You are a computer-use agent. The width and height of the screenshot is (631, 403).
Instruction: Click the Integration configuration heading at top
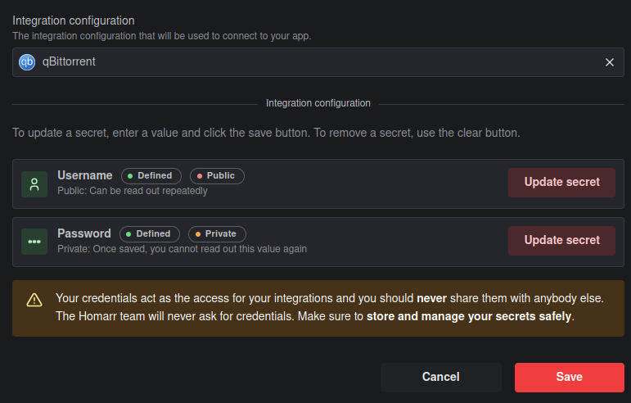pyautogui.click(x=74, y=20)
